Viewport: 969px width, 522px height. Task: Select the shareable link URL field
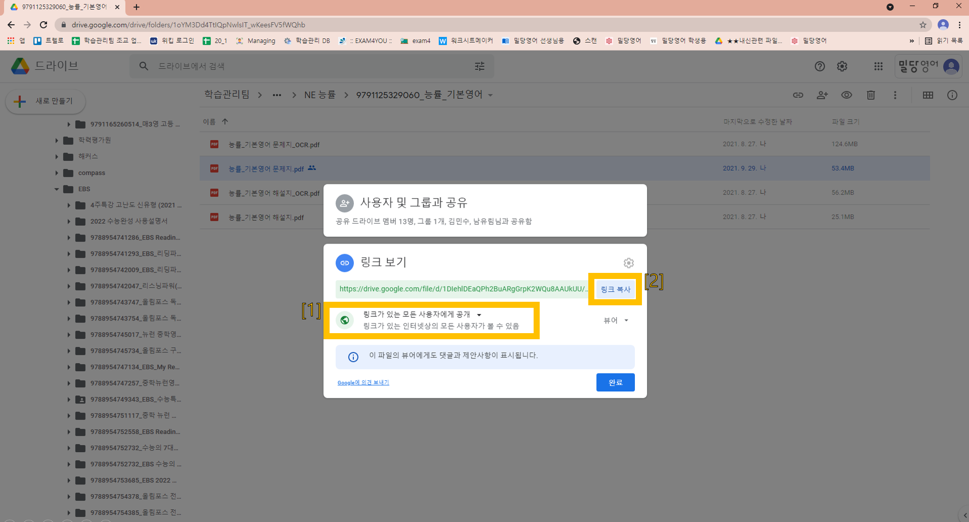pyautogui.click(x=463, y=289)
